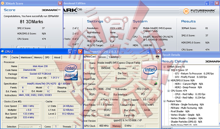Click the Futuremark Corporation logo
220x129 pixels.
coord(199,11)
